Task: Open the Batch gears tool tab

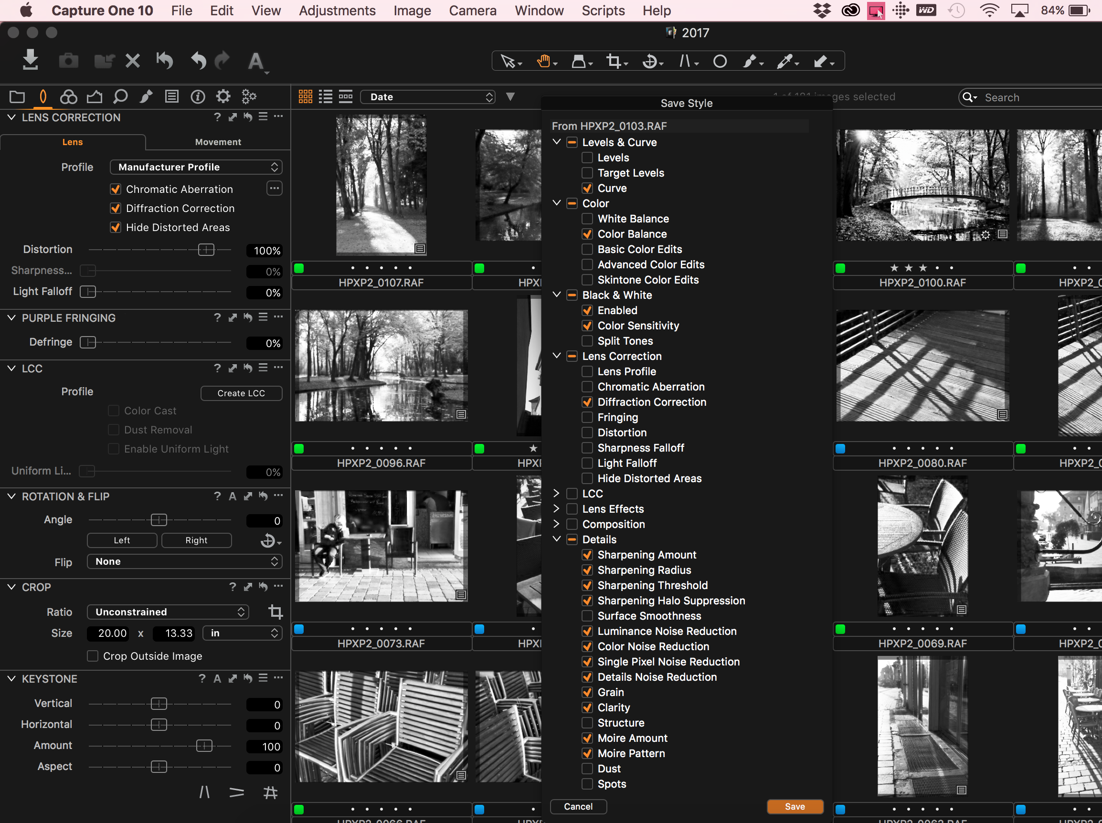Action: click(249, 96)
